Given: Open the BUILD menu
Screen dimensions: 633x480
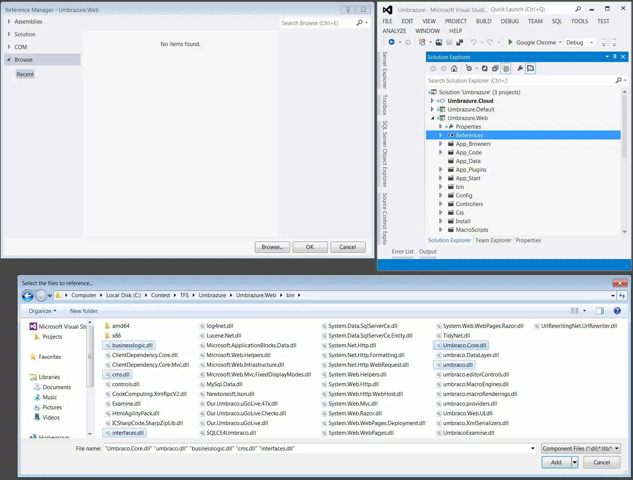Looking at the screenshot, I should point(484,21).
